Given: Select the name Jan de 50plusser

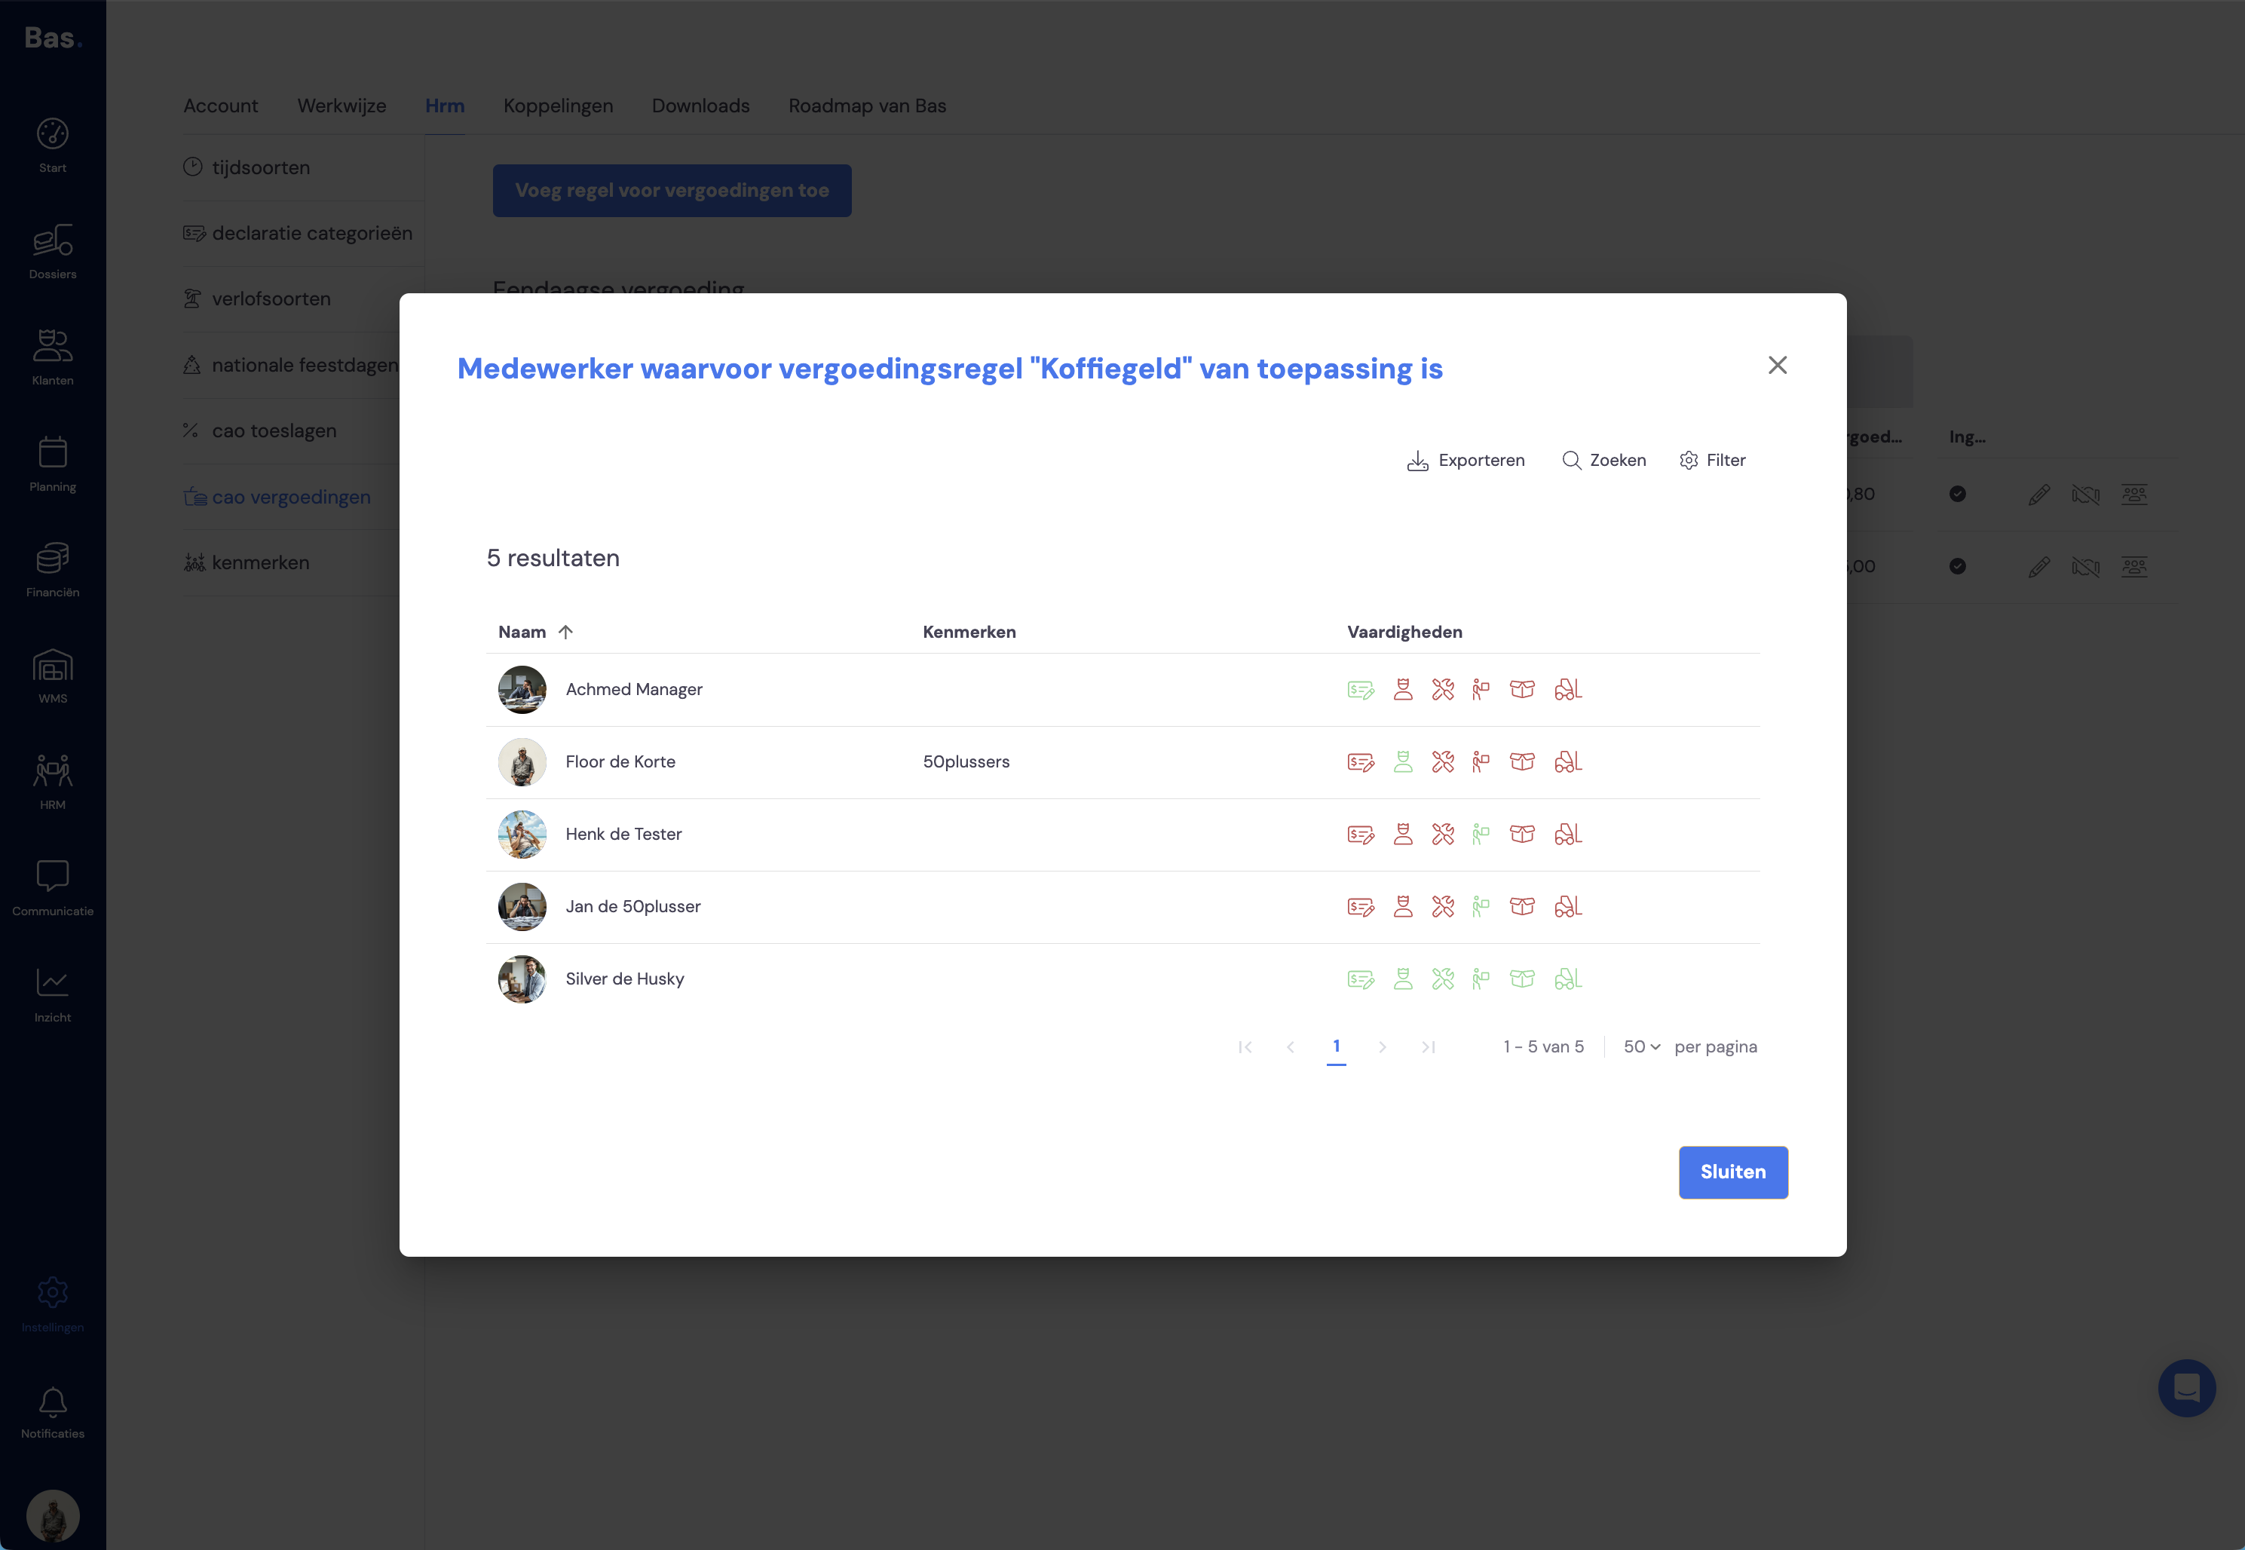Looking at the screenshot, I should click(x=633, y=907).
